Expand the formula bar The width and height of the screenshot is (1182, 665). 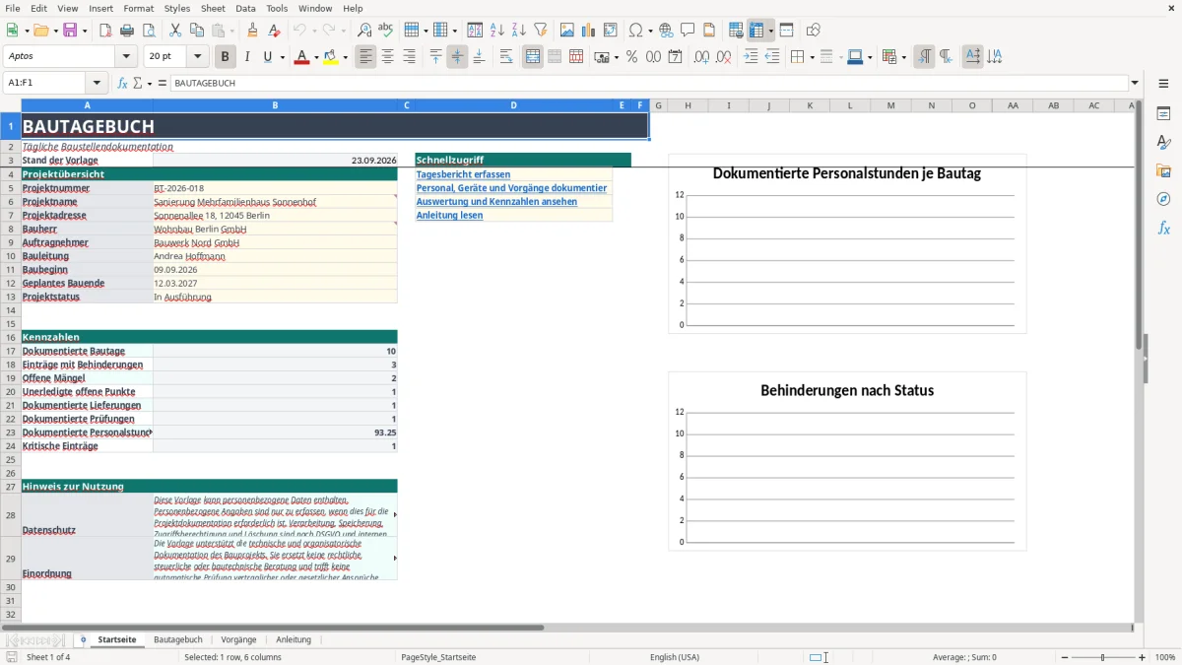tap(1135, 83)
